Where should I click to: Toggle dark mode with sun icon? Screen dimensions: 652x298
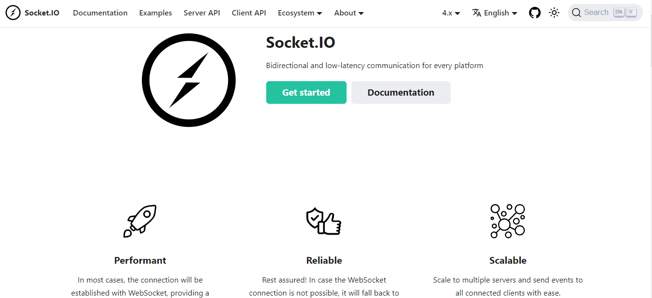[554, 13]
